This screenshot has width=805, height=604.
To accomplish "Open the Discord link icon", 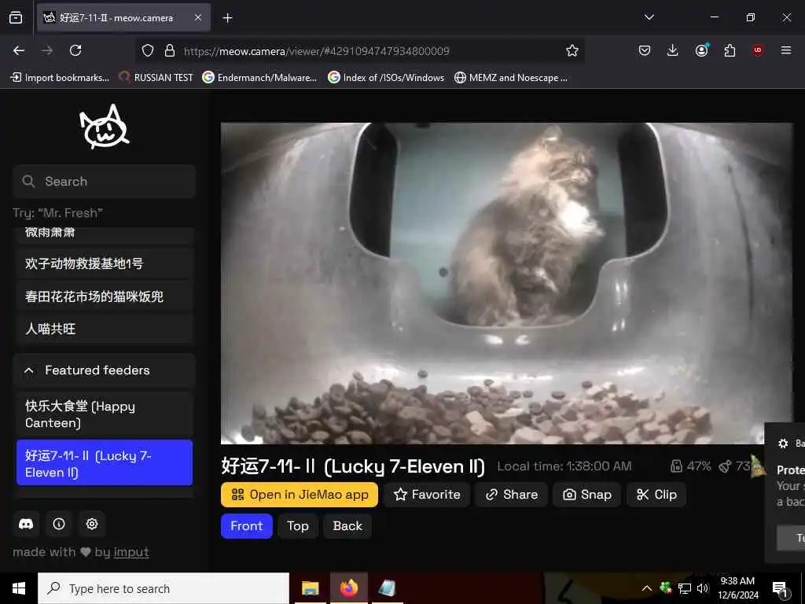I will [26, 524].
